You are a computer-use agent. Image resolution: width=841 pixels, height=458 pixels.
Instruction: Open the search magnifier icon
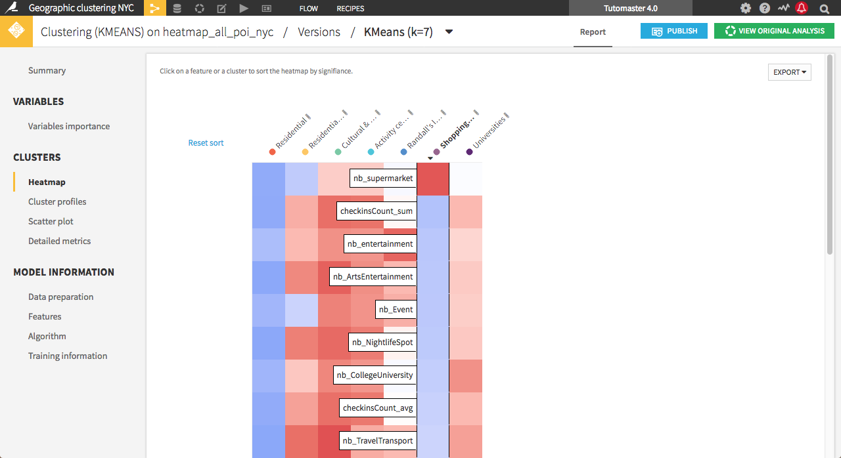pyautogui.click(x=824, y=9)
